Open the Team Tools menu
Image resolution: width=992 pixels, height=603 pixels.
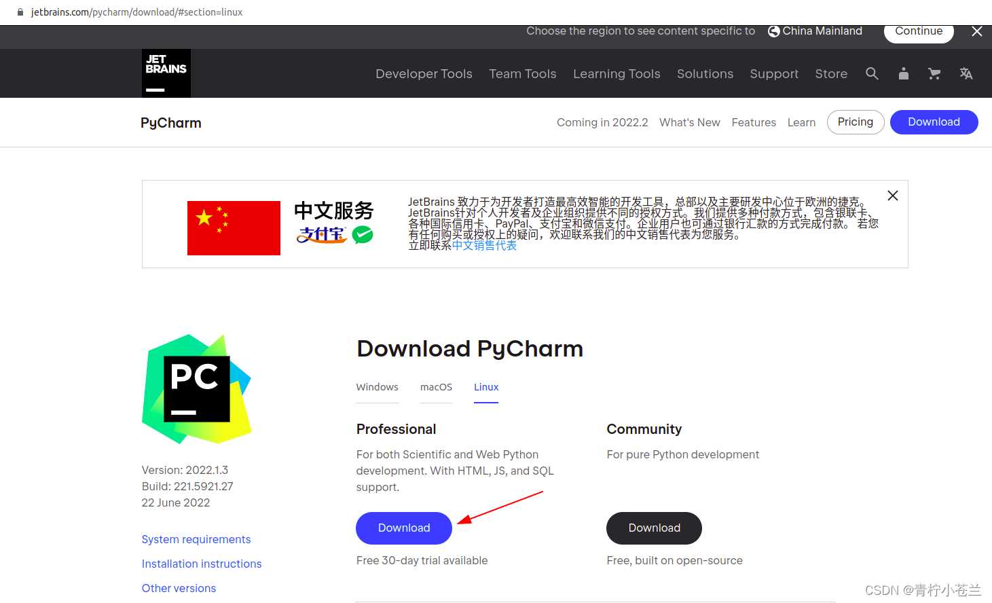pyautogui.click(x=523, y=73)
